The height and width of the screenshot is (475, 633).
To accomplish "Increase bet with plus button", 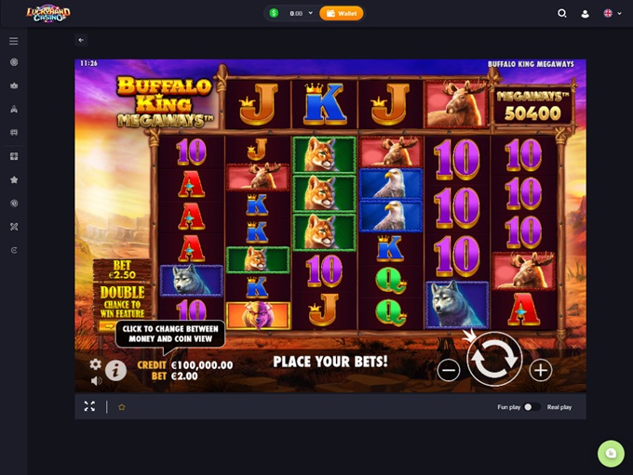I will [541, 370].
